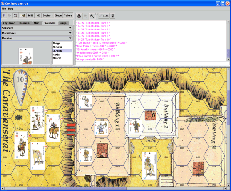Switch to the Basileus tab
This screenshot has width=231, height=191.
(25, 23)
